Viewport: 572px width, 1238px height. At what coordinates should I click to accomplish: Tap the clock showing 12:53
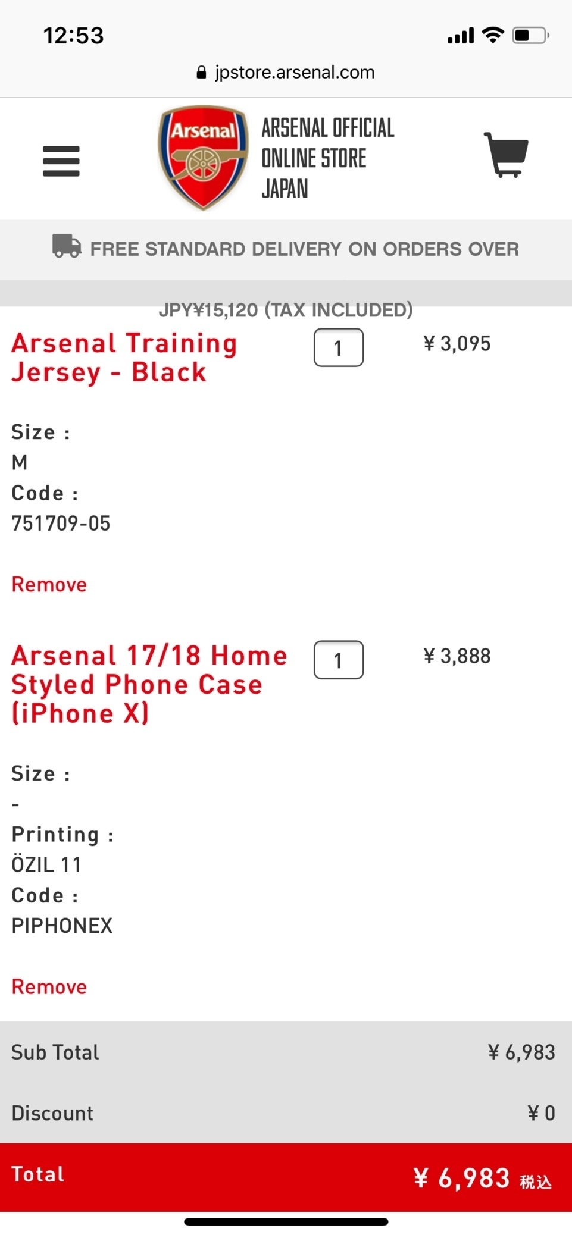(74, 36)
